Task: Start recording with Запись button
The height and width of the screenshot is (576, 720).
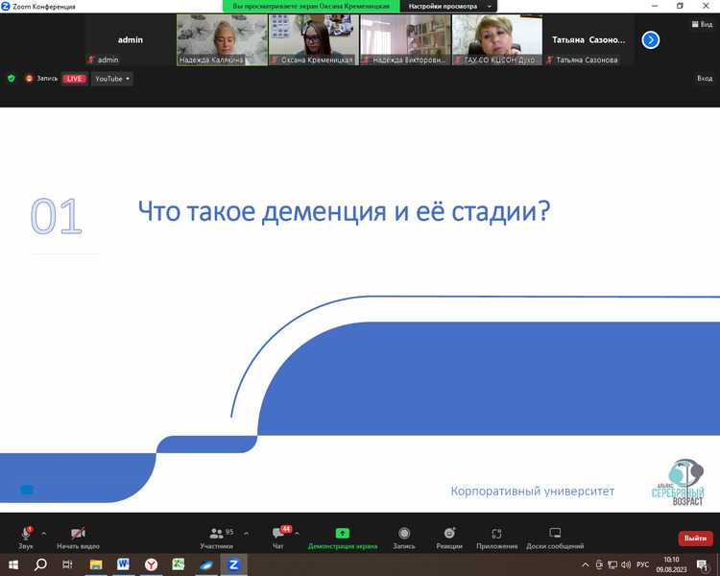Action: 404,536
